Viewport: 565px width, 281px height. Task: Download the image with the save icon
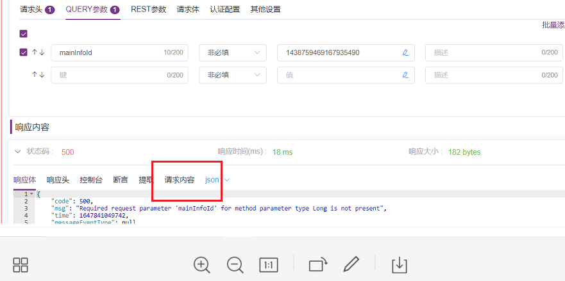(399, 266)
